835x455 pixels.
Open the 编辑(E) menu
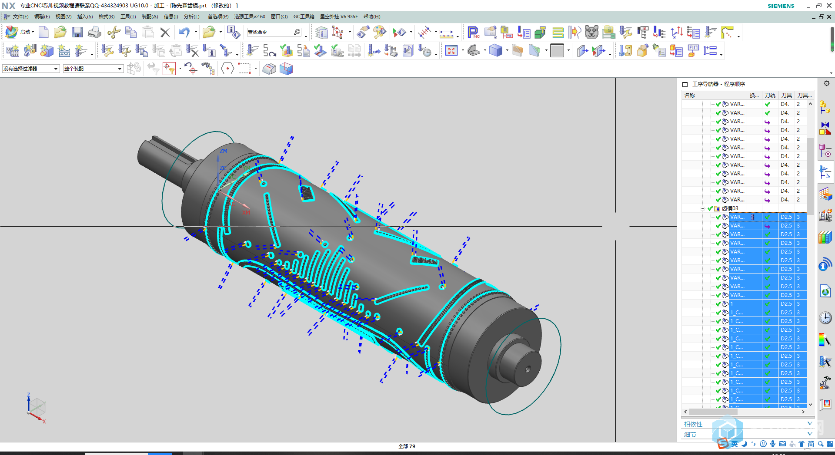(x=42, y=16)
